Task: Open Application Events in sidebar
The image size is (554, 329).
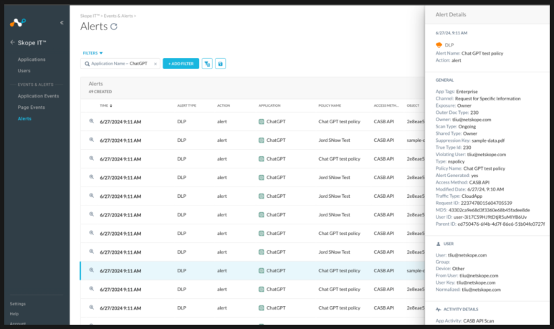Action: [38, 96]
